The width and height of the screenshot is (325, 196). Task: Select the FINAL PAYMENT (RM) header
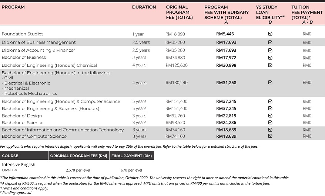pos(131,156)
